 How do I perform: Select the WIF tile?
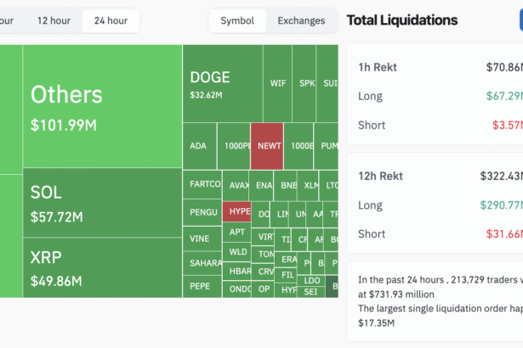pyautogui.click(x=277, y=83)
